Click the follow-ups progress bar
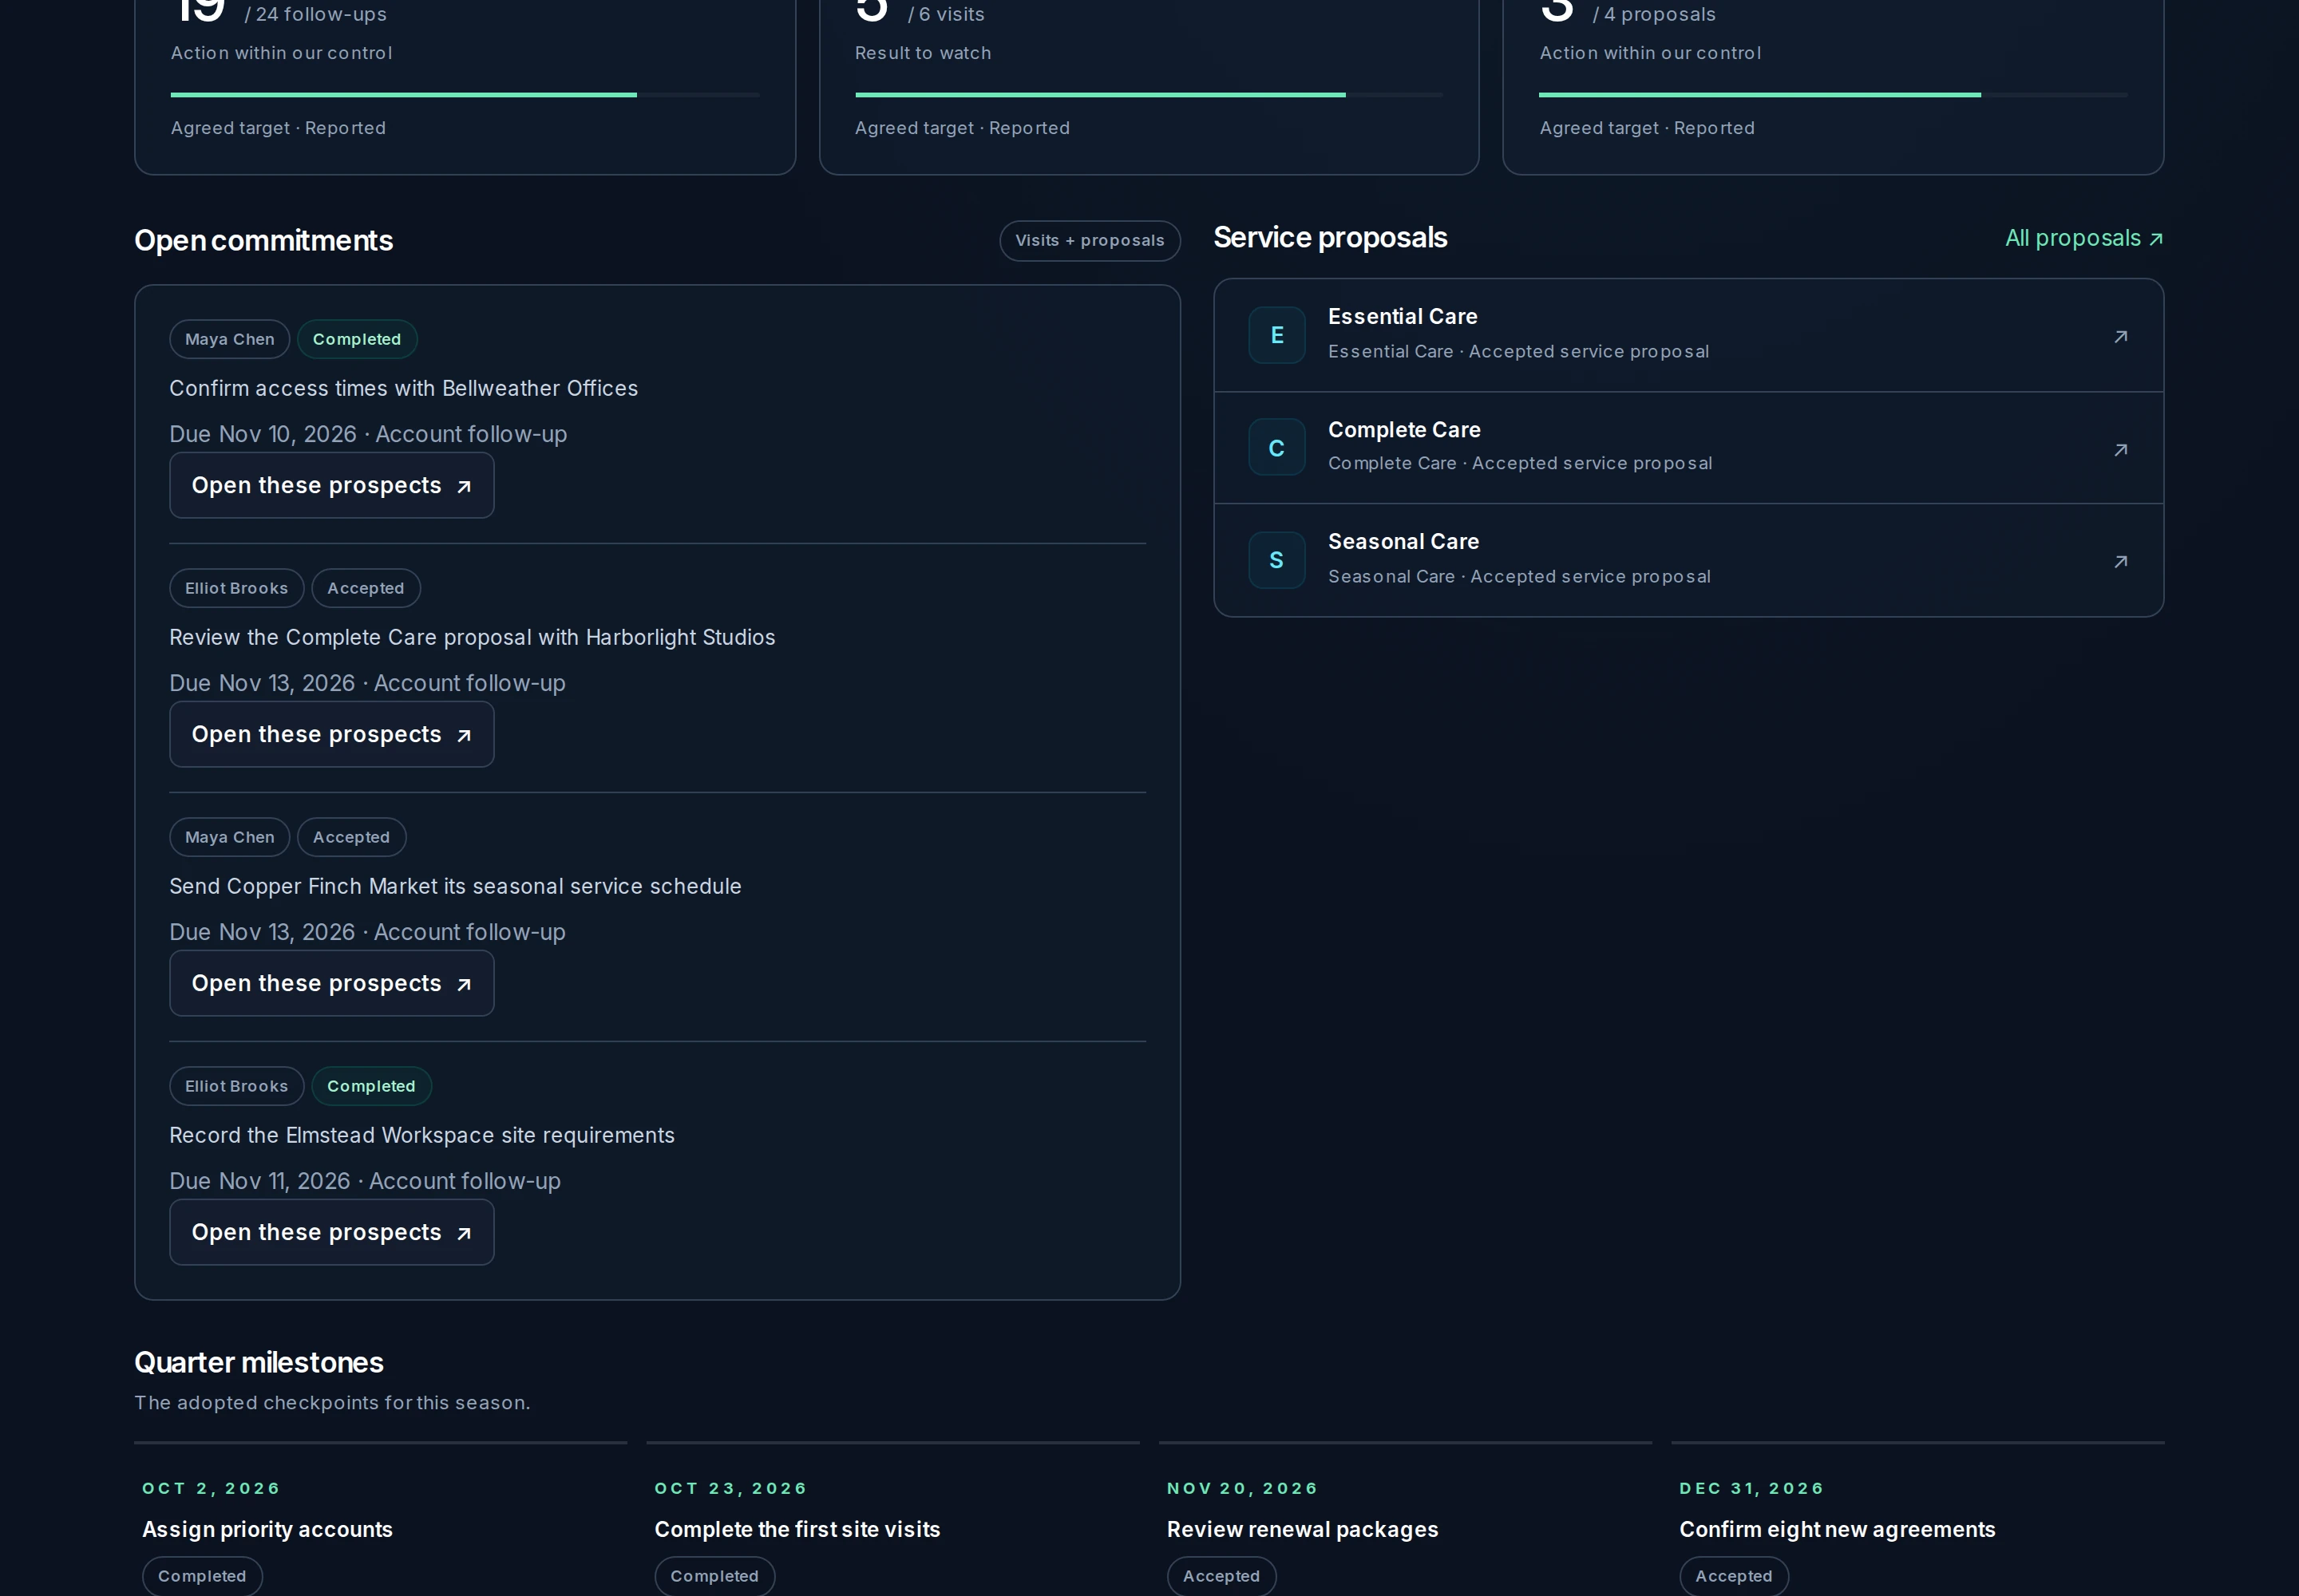This screenshot has height=1596, width=2299. click(x=465, y=95)
